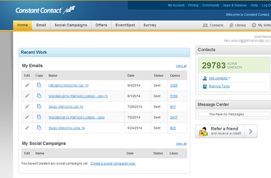Screen dimensions: 271x178
Task: Open the 820 opens count link
Action: click(173, 128)
